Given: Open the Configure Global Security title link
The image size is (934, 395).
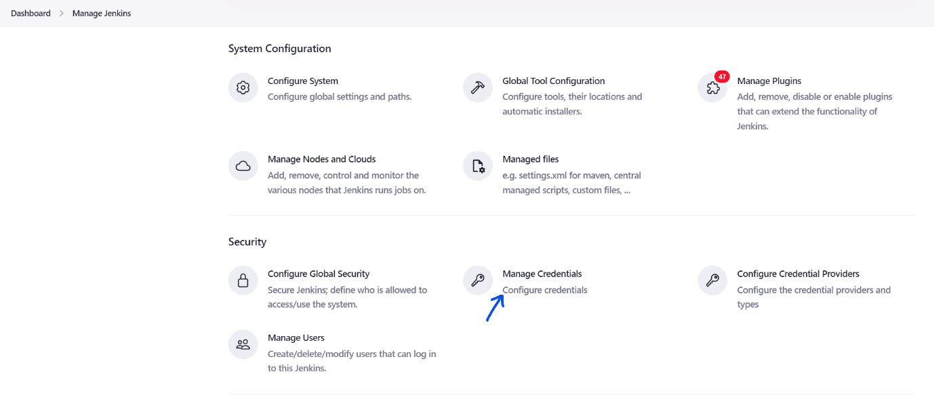Looking at the screenshot, I should 319,274.
